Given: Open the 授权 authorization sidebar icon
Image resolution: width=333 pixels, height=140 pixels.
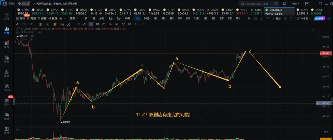Looking at the screenshot, I should point(6,131).
